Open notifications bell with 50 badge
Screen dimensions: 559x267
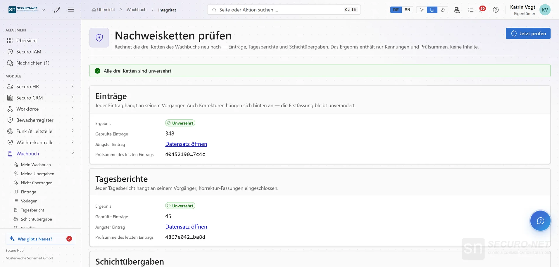pyautogui.click(x=482, y=10)
